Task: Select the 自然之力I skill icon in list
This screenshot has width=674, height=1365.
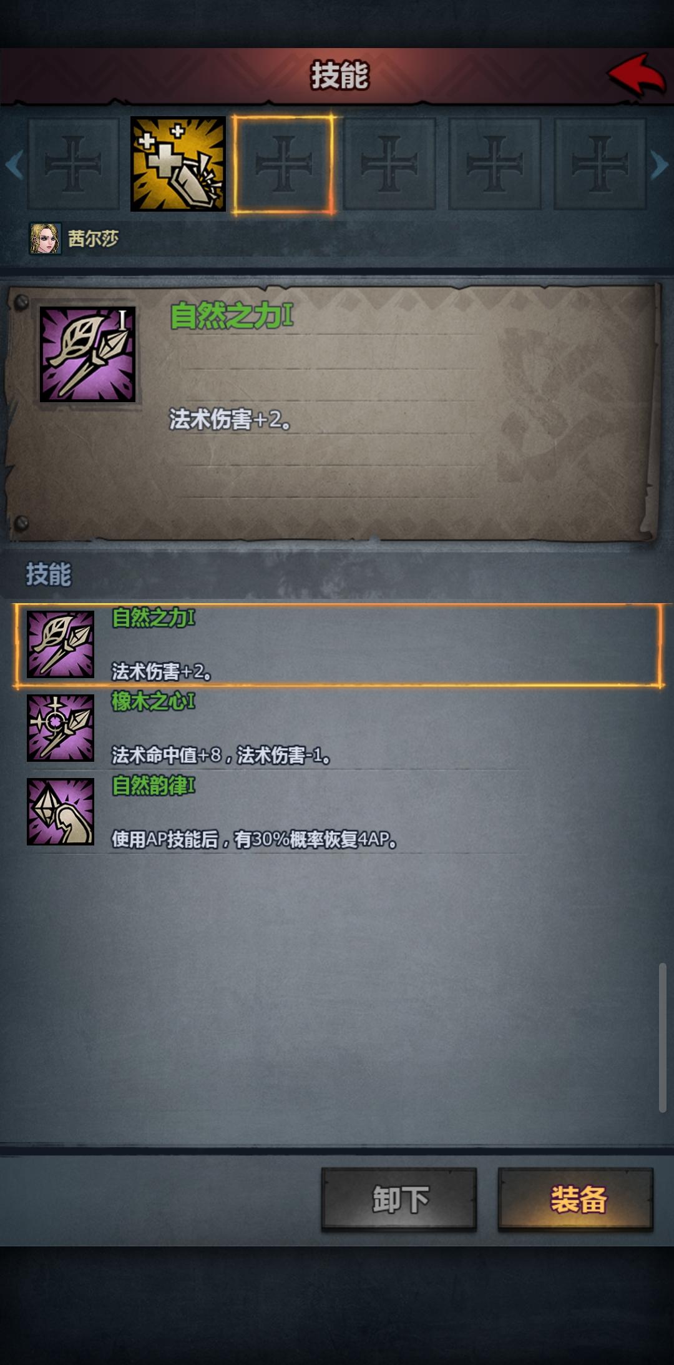Action: (x=61, y=644)
